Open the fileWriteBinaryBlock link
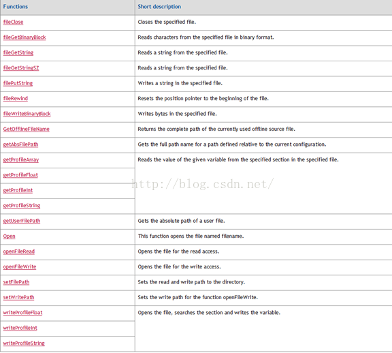392x353 pixels. [x=27, y=114]
